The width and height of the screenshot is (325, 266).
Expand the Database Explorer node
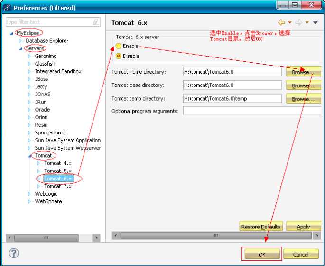20,41
